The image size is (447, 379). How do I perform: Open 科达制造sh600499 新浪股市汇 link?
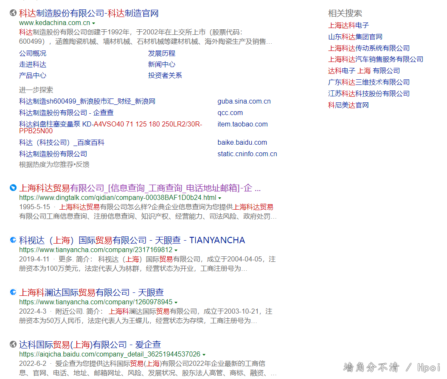pyautogui.click(x=87, y=101)
